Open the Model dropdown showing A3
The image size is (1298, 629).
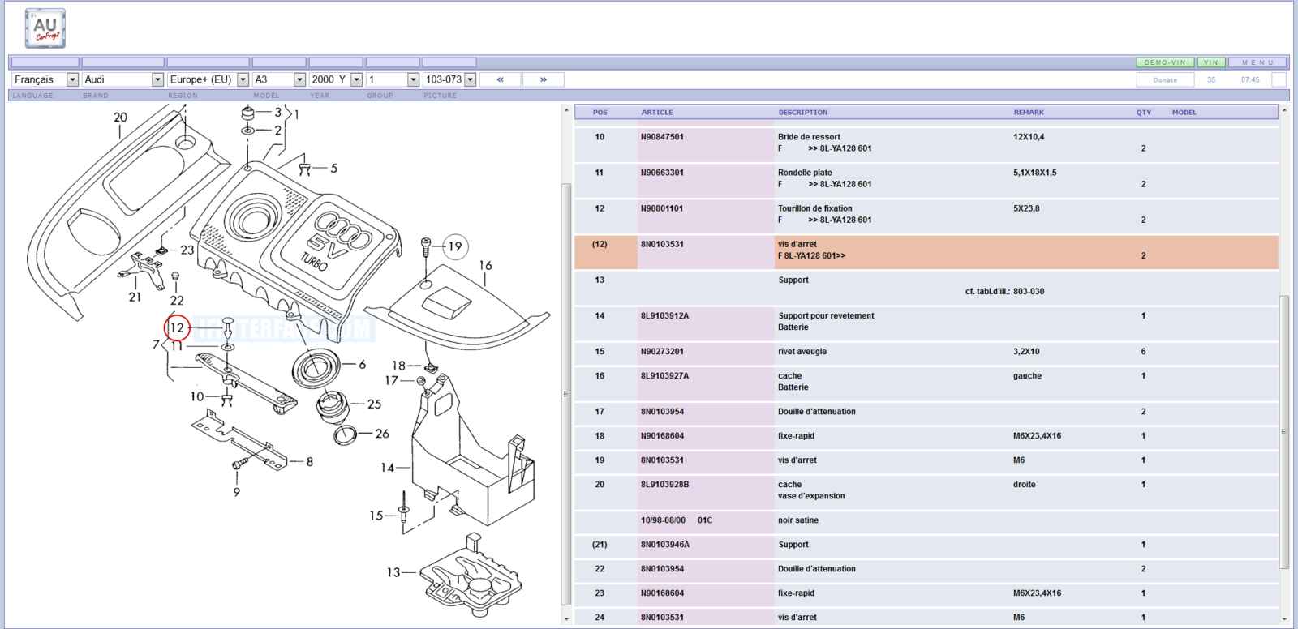tap(299, 79)
